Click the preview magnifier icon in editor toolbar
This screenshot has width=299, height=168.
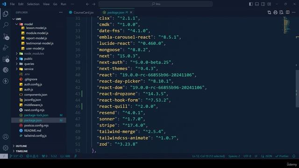[x=281, y=13]
